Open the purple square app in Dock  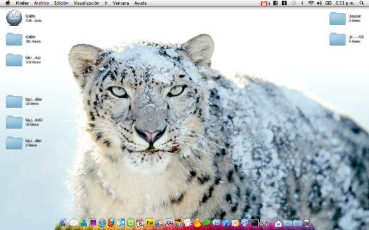pos(93,223)
